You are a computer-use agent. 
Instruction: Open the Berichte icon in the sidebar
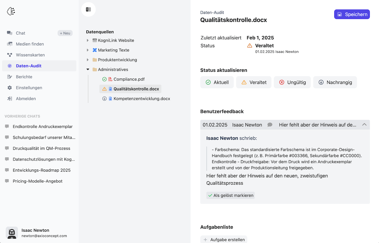9,77
